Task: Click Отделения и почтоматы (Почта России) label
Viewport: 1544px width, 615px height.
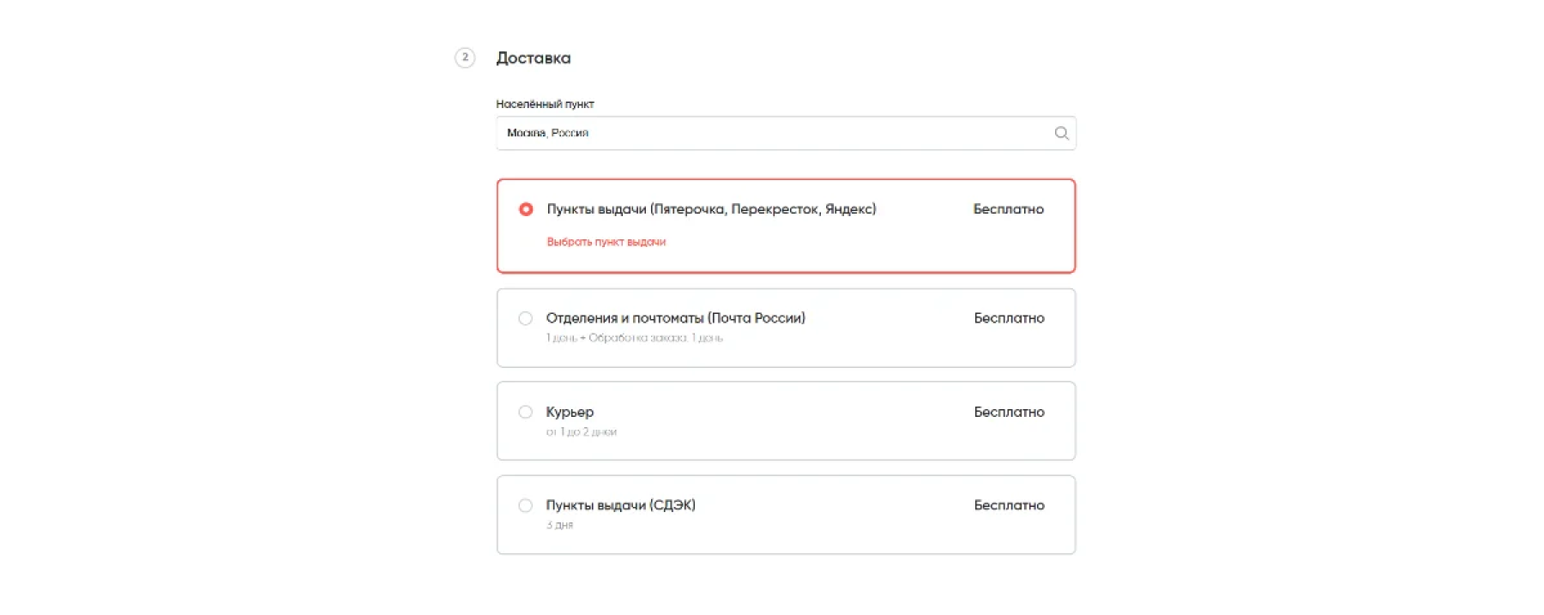Action: pos(676,318)
